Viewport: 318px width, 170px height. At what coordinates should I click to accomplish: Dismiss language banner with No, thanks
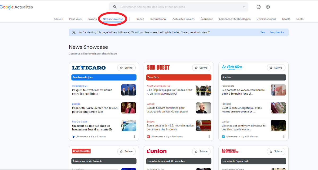277,32
